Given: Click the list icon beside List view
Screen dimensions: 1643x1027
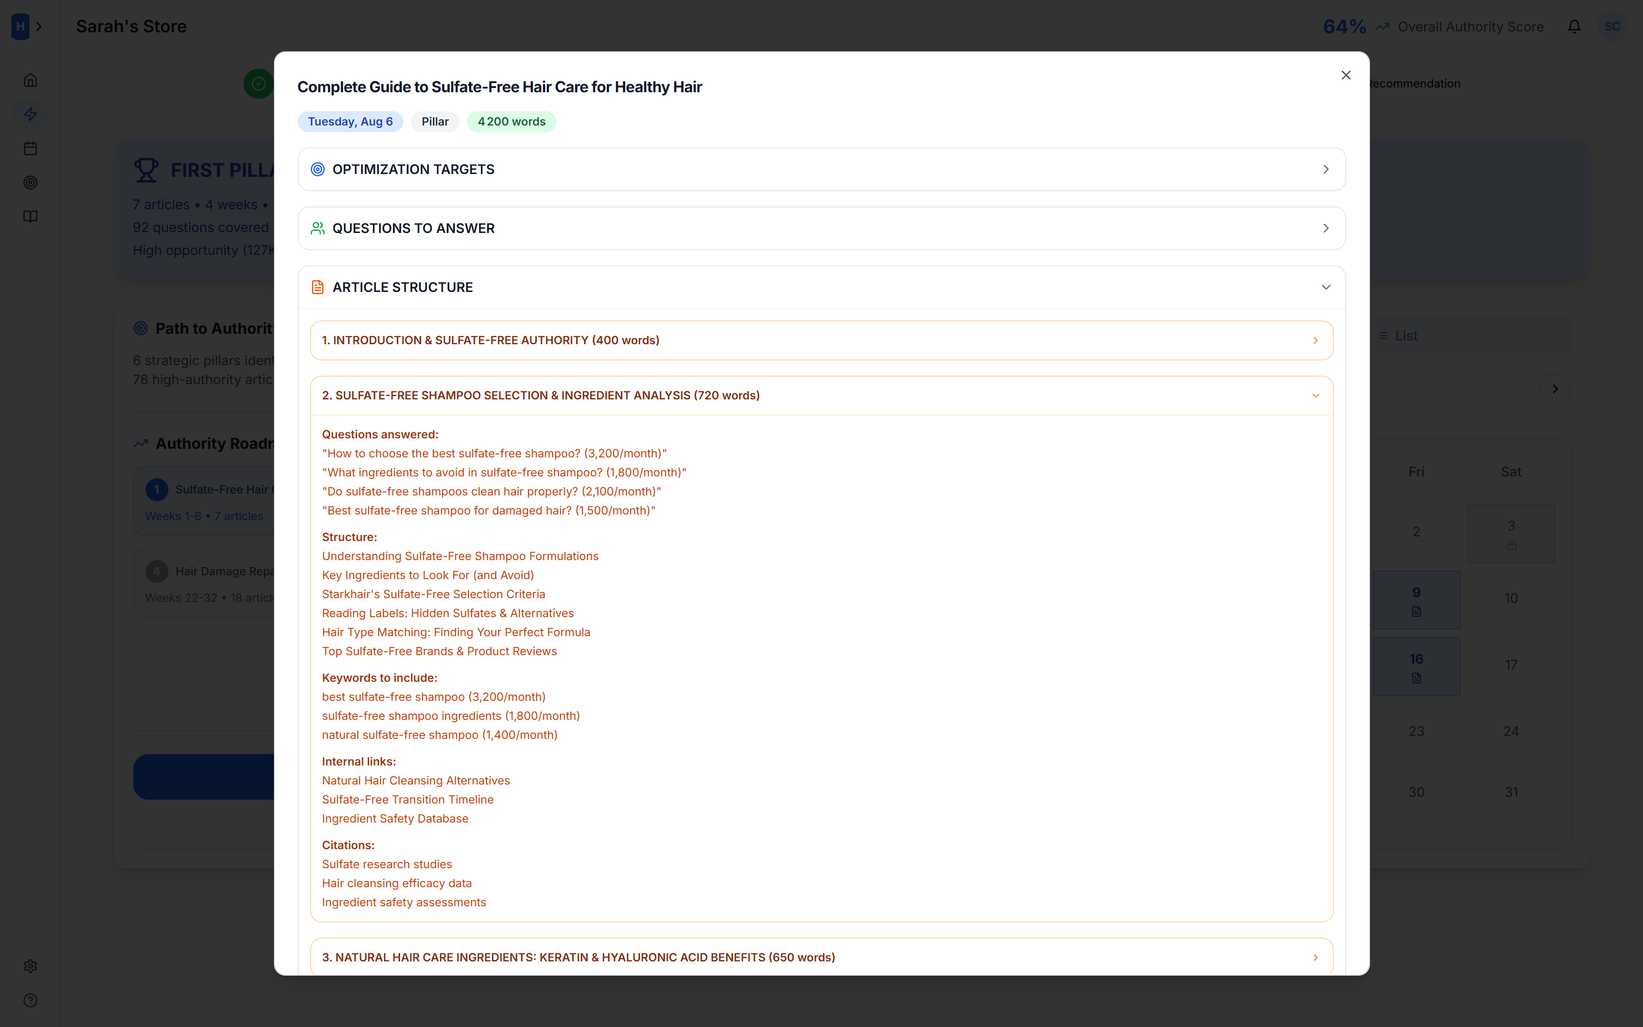Looking at the screenshot, I should pyautogui.click(x=1382, y=336).
